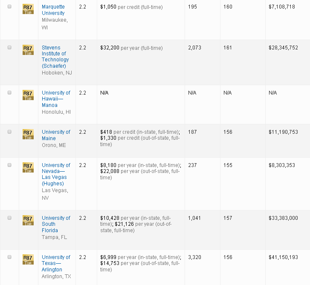Image resolution: width=310 pixels, height=285 pixels.
Task: Open the Marquette University link
Action: coord(53,10)
